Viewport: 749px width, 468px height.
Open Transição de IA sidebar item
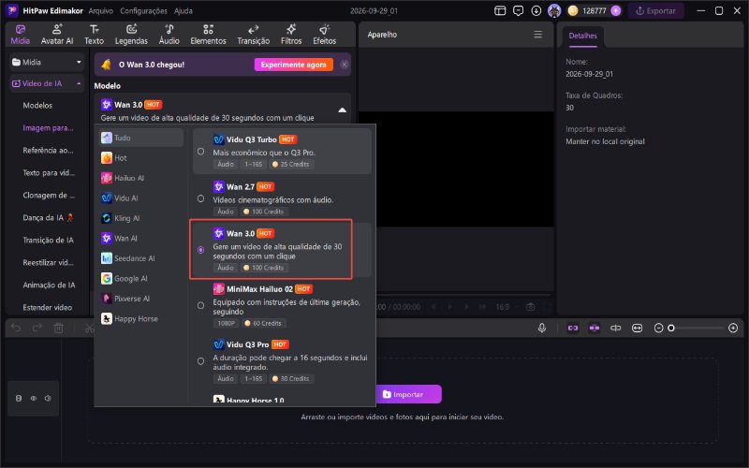(48, 241)
